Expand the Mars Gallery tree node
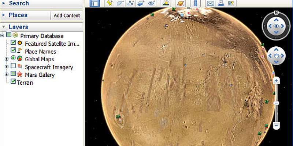 [x=6, y=74]
